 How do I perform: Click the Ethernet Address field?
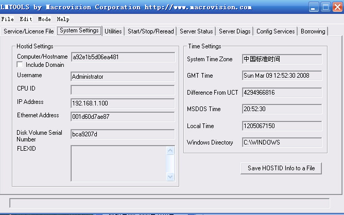pyautogui.click(x=123, y=117)
